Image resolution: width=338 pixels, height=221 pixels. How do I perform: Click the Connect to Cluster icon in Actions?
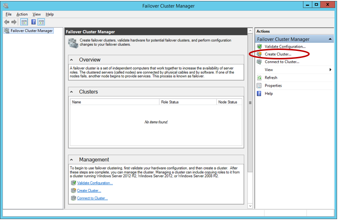tap(259, 62)
